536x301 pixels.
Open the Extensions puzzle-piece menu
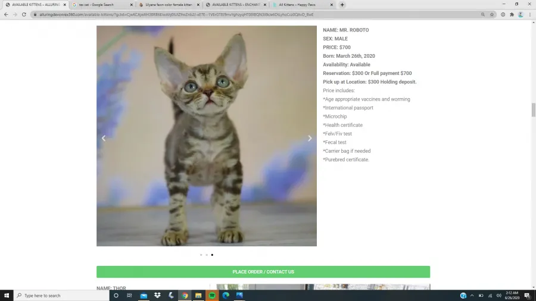tap(512, 15)
